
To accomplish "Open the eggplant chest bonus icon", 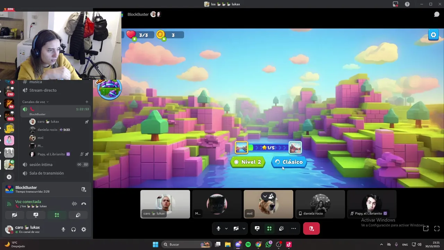I will tap(110, 89).
